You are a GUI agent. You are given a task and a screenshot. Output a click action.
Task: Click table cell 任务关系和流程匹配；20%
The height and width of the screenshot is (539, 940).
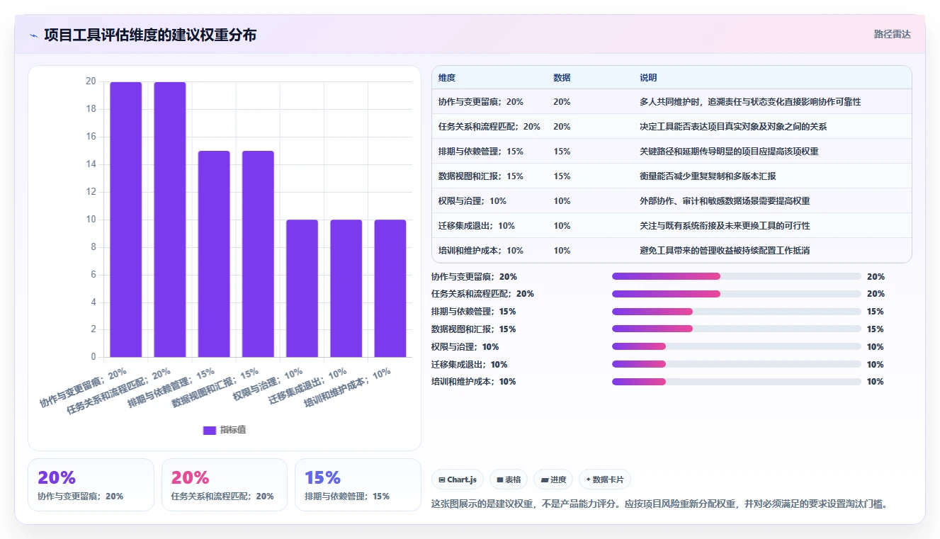pos(489,126)
